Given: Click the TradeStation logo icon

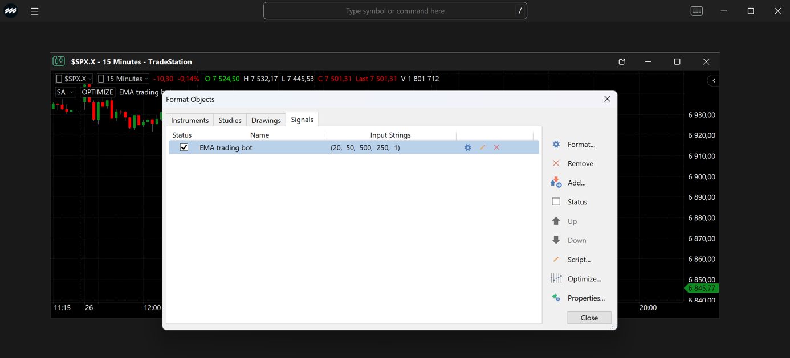Looking at the screenshot, I should (11, 11).
